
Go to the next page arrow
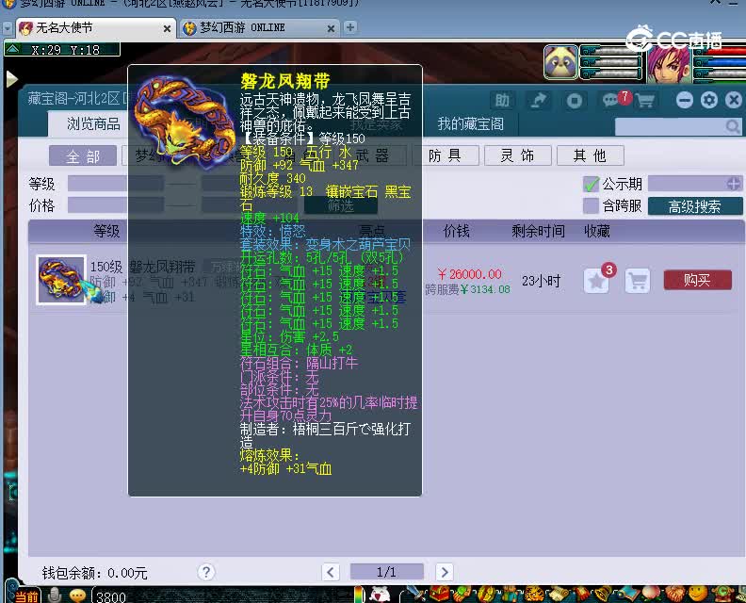(x=445, y=572)
